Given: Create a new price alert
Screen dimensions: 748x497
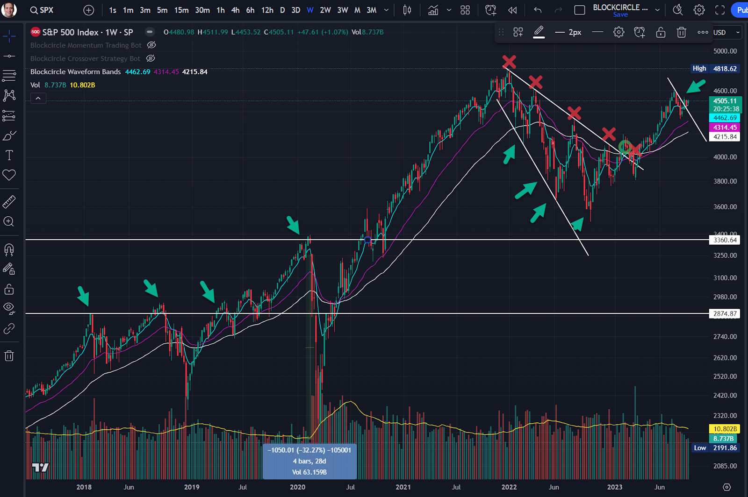Looking at the screenshot, I should coord(490,10).
